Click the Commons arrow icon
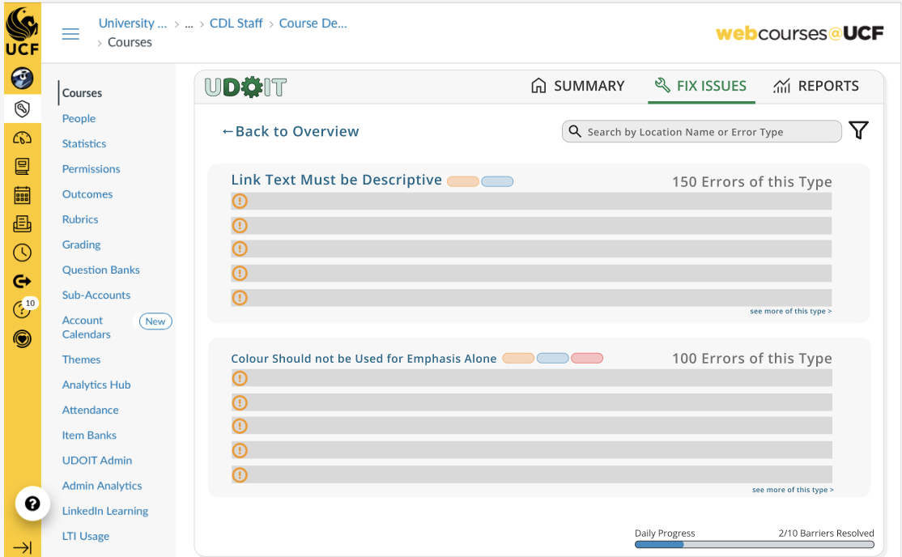The image size is (902, 557). coord(23,282)
